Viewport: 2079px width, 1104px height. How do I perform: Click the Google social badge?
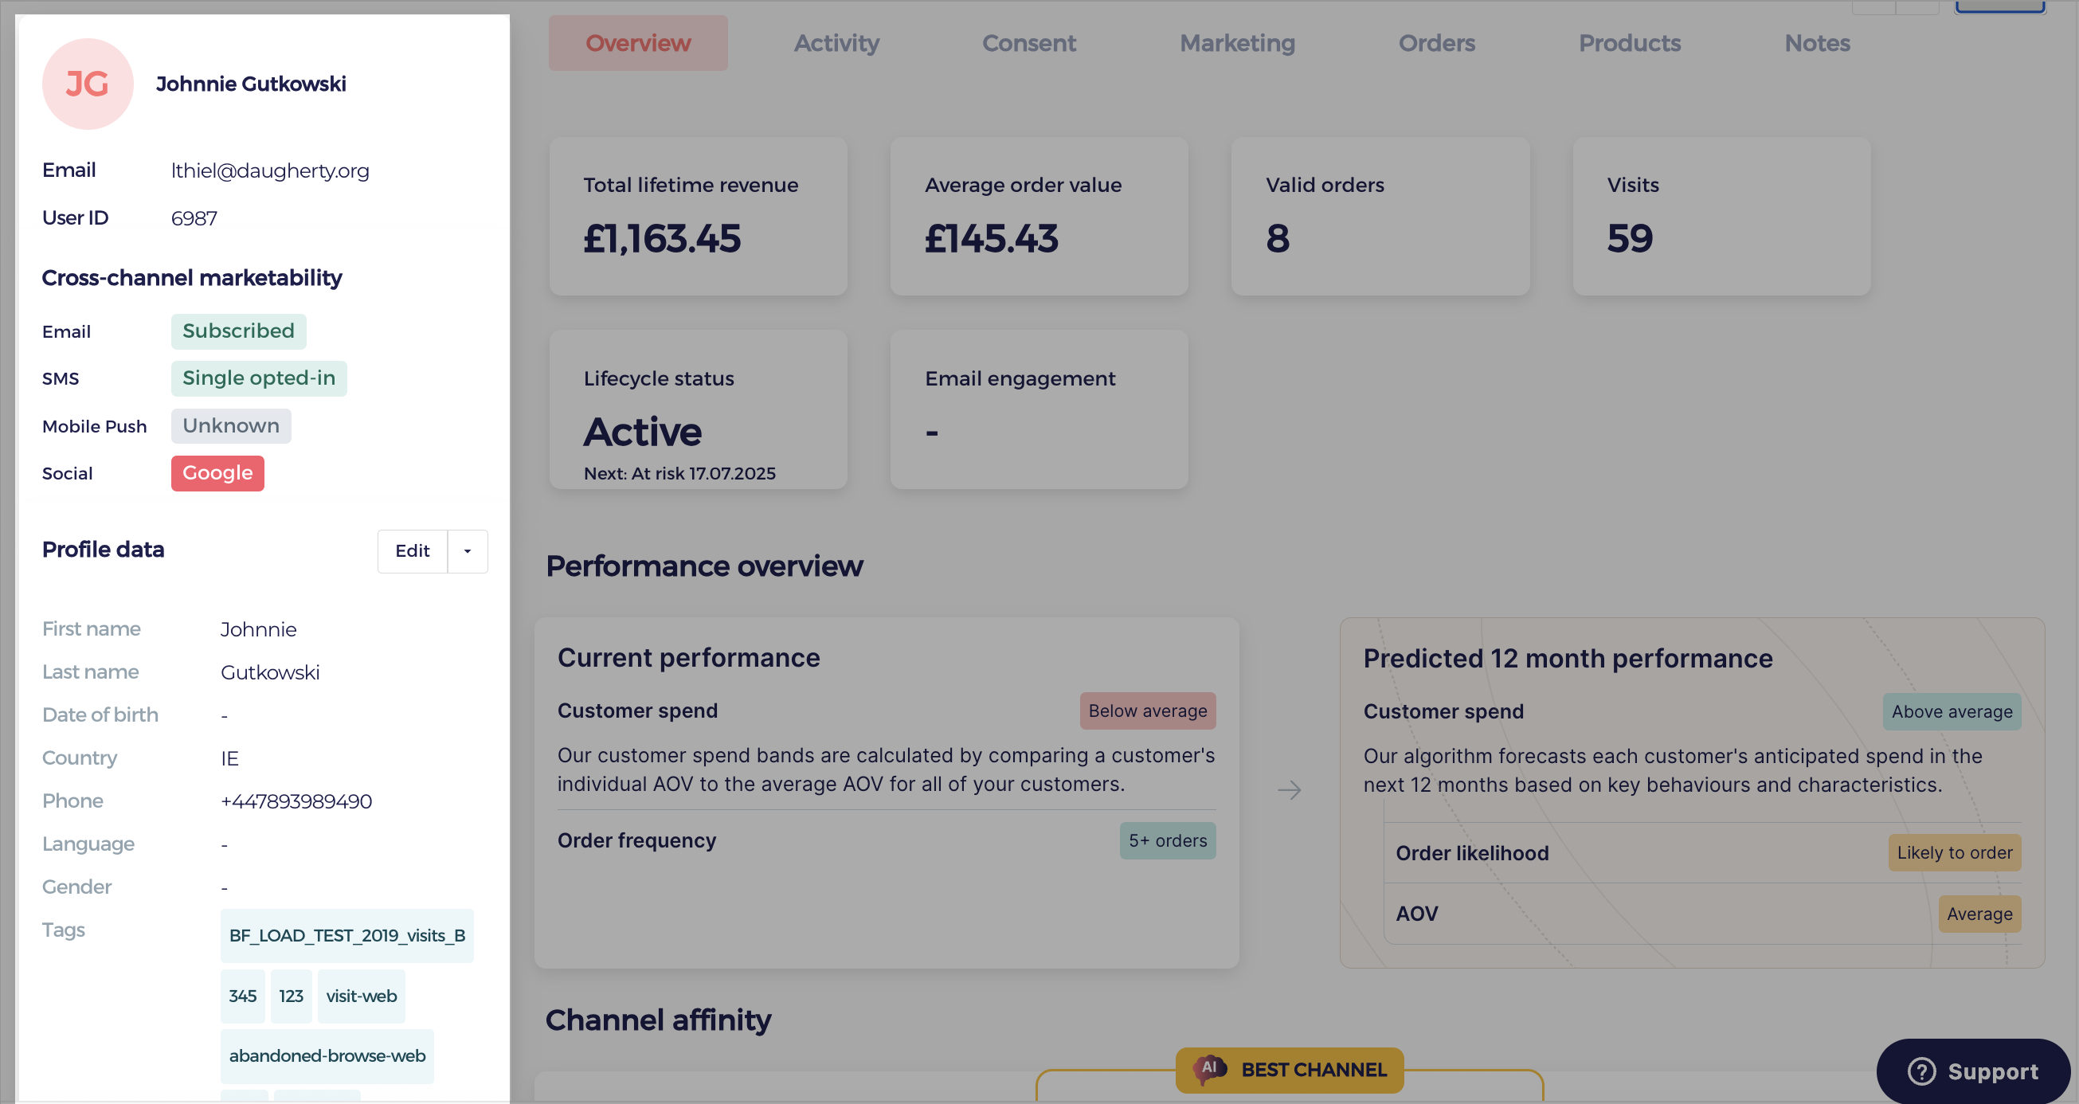(x=217, y=473)
